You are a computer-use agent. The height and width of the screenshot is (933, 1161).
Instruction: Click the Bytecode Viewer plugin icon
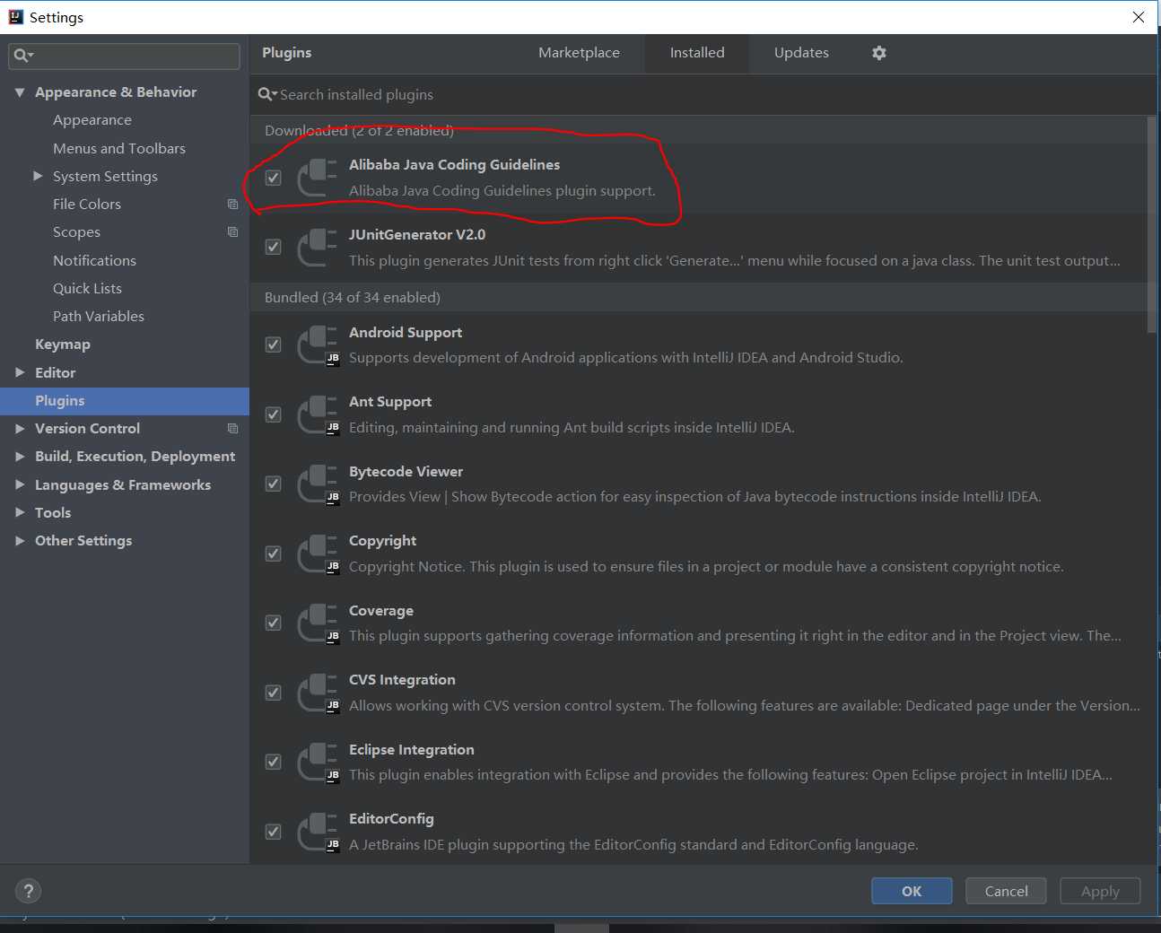coord(317,484)
